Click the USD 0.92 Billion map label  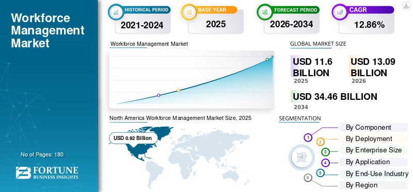(133, 138)
